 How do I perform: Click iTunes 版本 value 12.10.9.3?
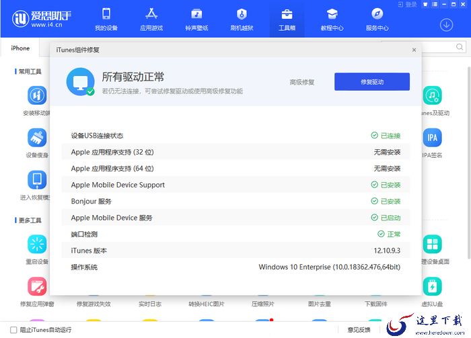(x=387, y=251)
